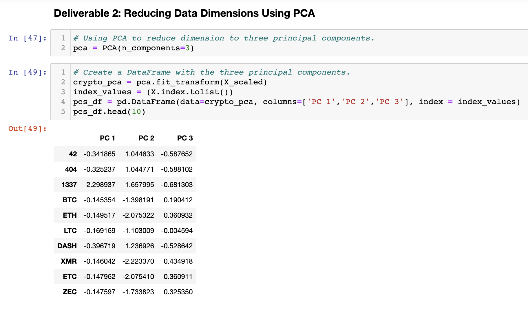Click the In [49] code cell prompt

(x=28, y=72)
